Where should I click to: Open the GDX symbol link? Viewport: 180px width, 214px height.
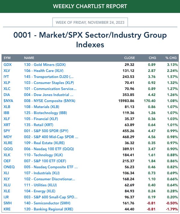pos(8,65)
